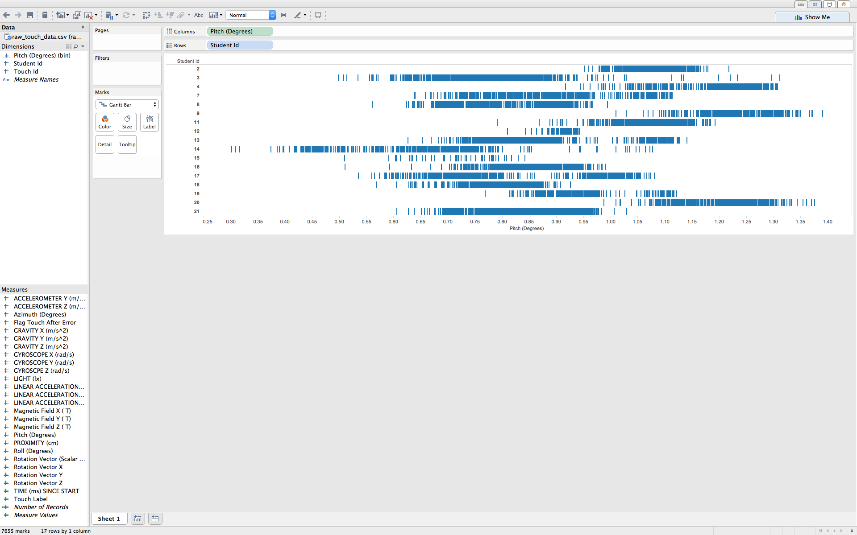Click the new dashboard icon beside Sheet 1

(155, 519)
